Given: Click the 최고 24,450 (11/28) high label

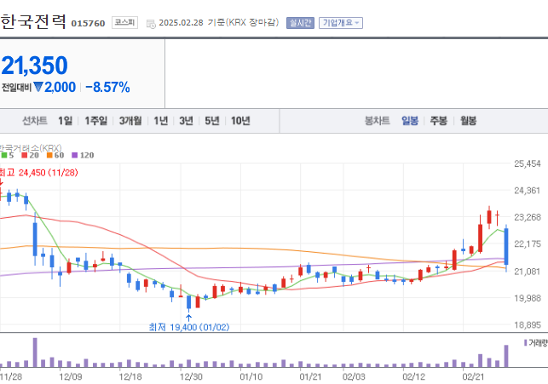Looking at the screenshot, I should (38, 173).
